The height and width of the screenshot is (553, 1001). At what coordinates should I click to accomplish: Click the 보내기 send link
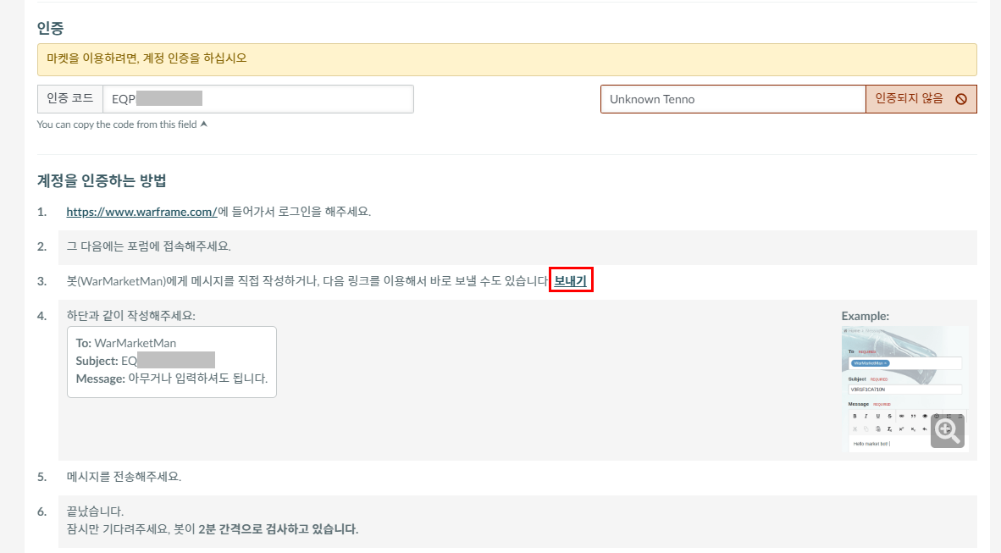coord(570,280)
